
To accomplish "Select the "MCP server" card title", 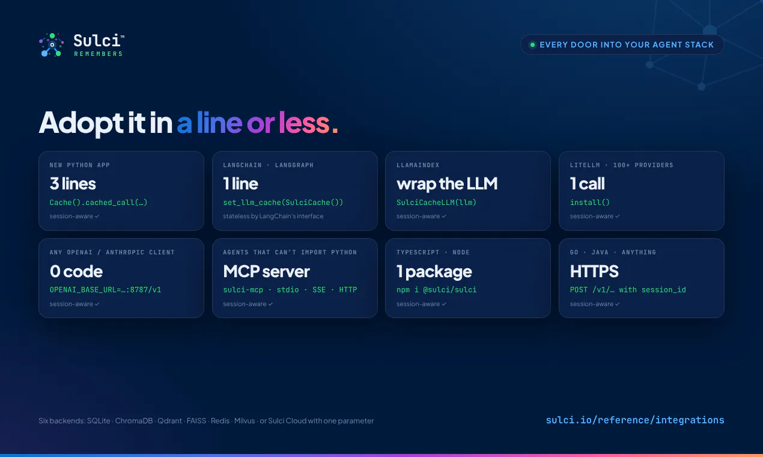I will [266, 271].
